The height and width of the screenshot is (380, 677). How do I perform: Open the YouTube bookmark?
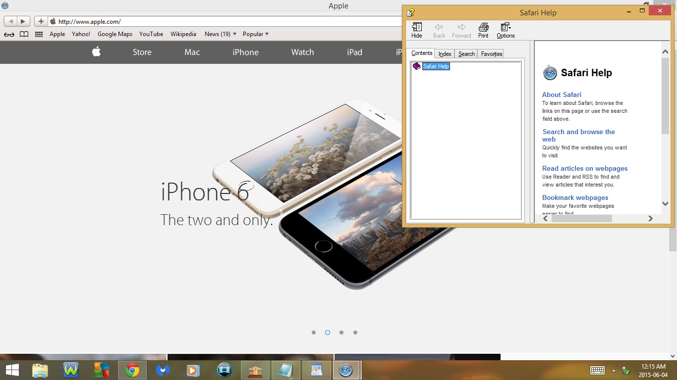[151, 34]
